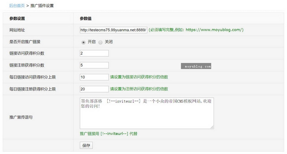Select the 开启 radio button
Viewport: 287px width, 154px height.
click(83, 42)
